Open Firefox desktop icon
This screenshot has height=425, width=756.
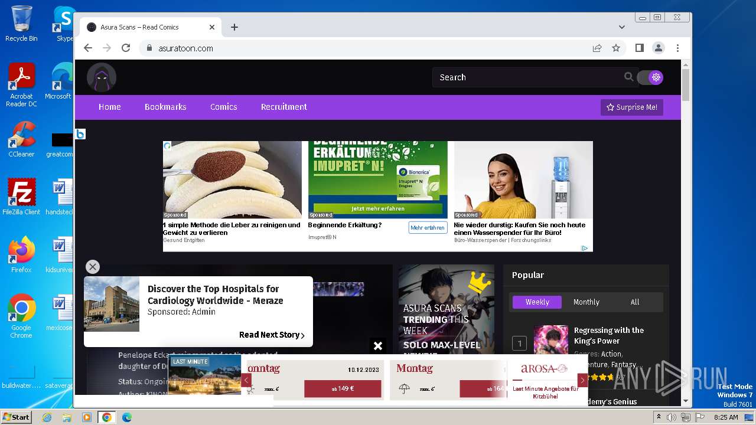point(21,255)
